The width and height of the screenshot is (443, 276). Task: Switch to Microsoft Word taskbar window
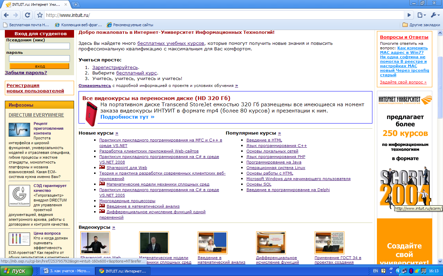point(67,271)
